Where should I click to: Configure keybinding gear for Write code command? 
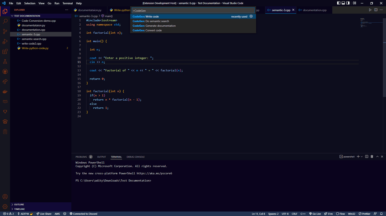251,16
